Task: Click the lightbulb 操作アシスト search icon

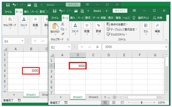Action: 134,18
